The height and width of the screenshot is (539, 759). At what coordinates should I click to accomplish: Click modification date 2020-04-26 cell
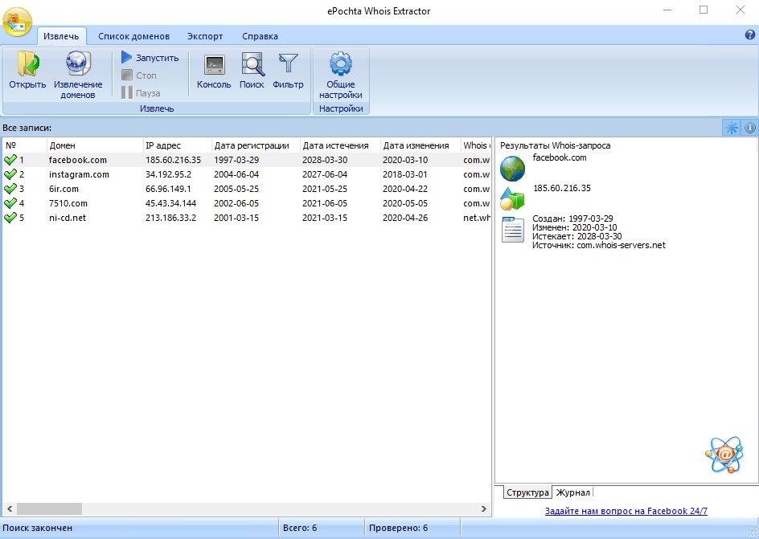(x=405, y=218)
